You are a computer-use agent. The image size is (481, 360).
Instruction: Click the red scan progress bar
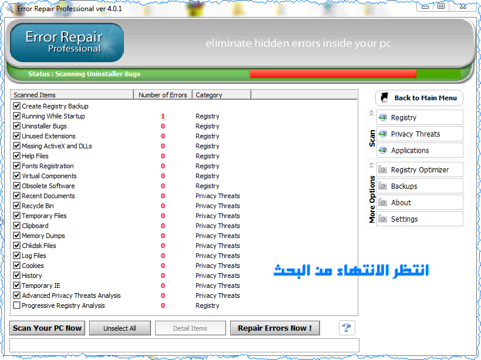pyautogui.click(x=333, y=74)
